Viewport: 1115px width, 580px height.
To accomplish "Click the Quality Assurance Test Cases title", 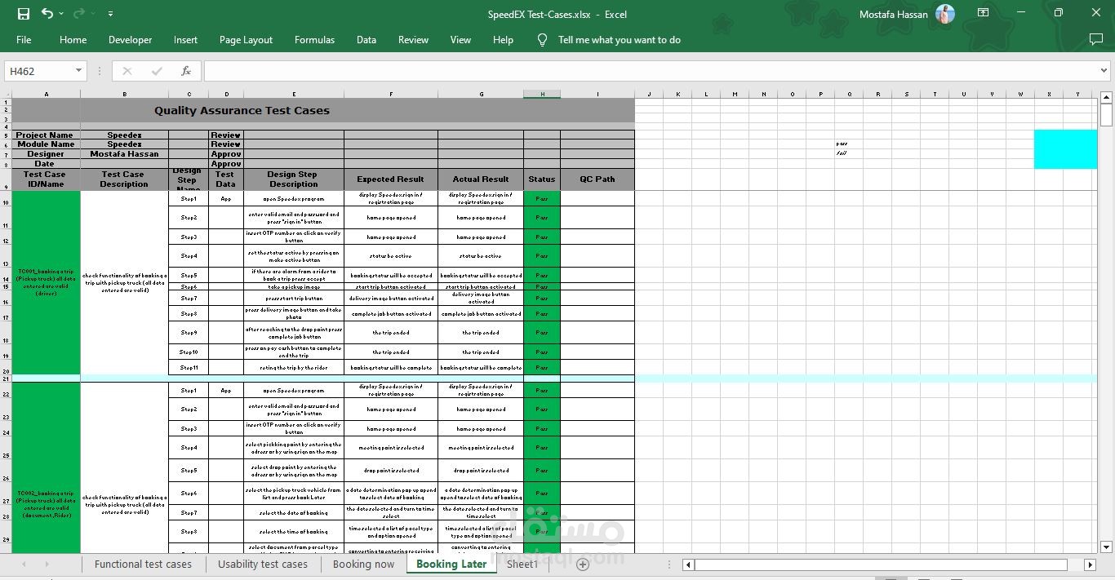I will [x=242, y=110].
